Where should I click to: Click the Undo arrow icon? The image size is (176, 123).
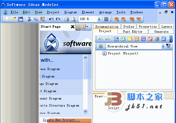(51, 19)
